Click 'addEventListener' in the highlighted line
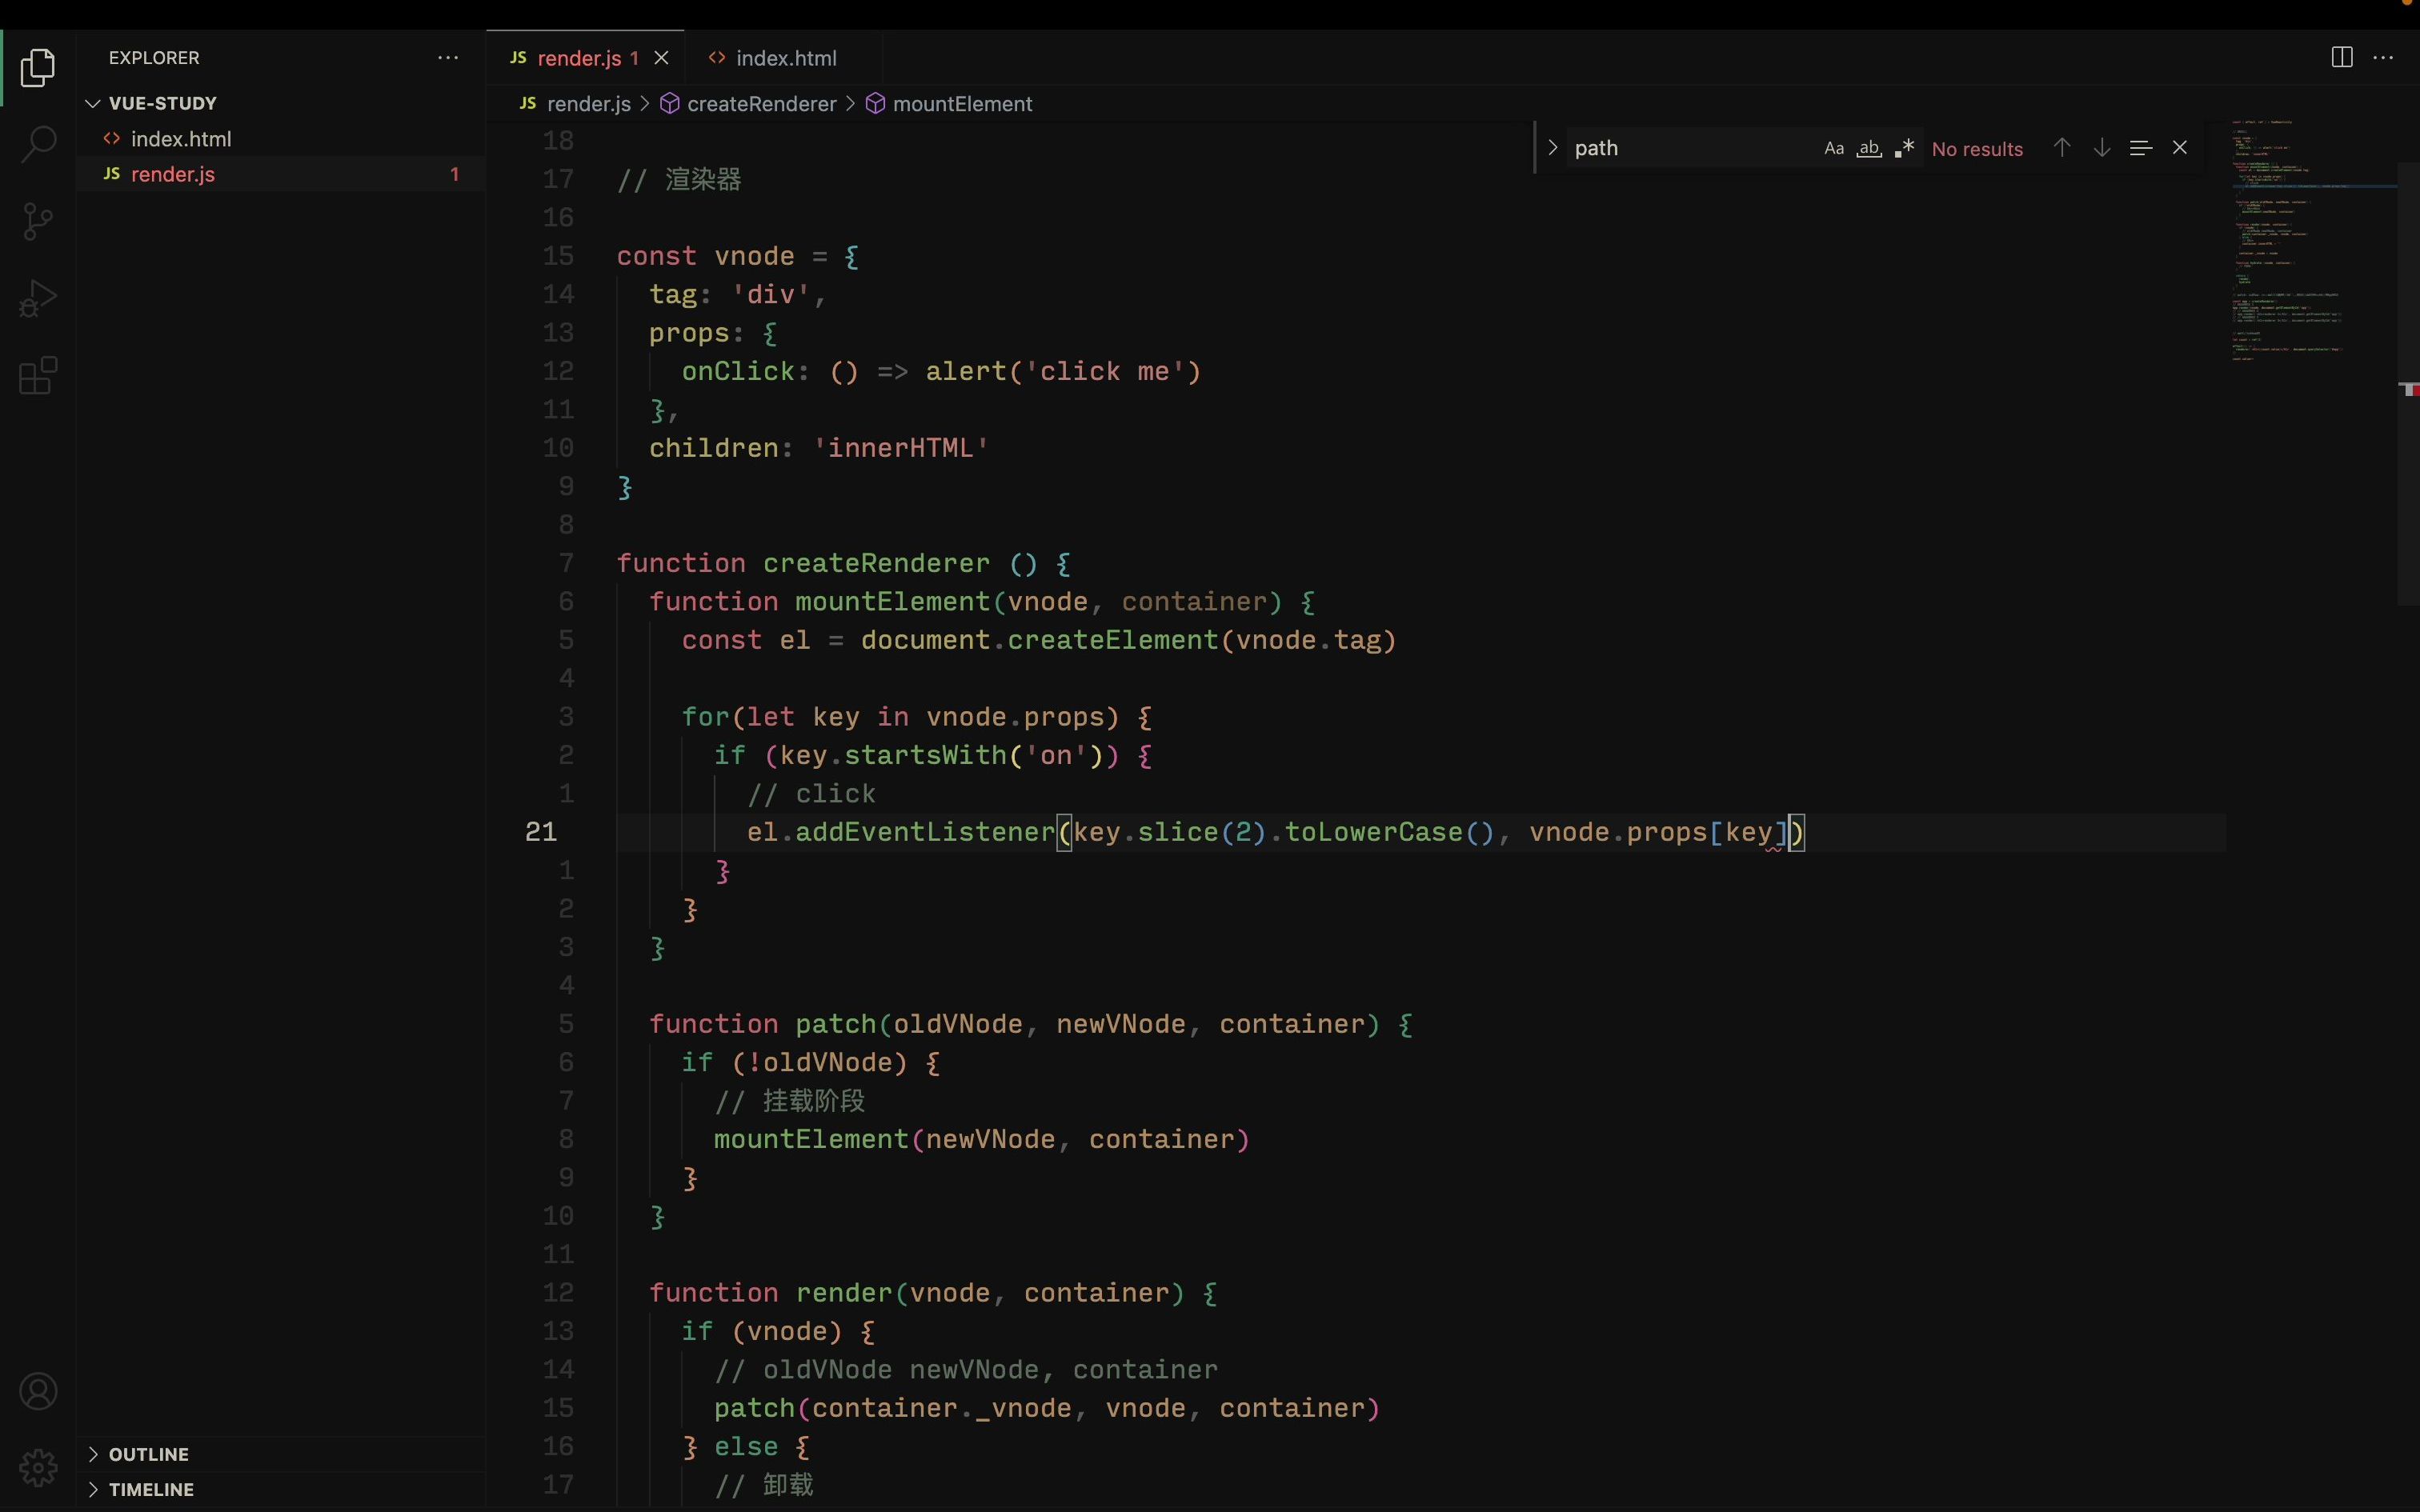This screenshot has width=2420, height=1512. point(926,832)
